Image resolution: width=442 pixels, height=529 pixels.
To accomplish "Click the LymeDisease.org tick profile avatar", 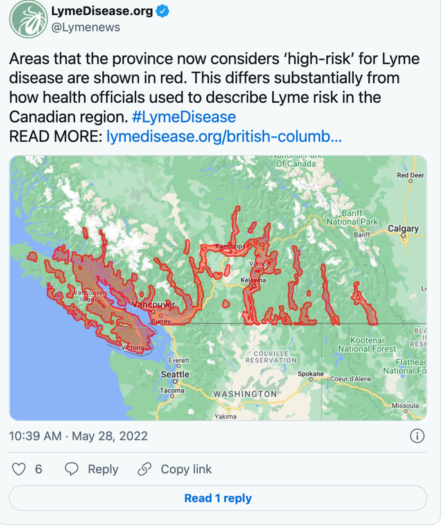I will tap(29, 19).
